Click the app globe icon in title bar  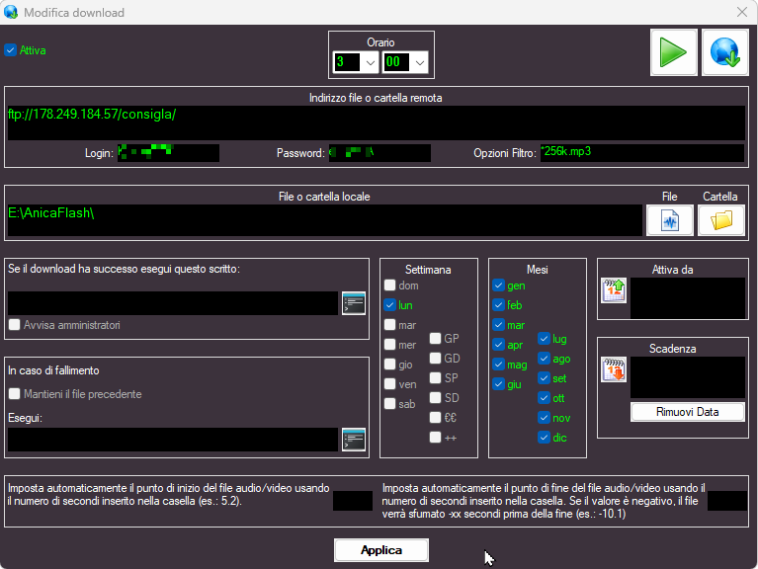[11, 12]
